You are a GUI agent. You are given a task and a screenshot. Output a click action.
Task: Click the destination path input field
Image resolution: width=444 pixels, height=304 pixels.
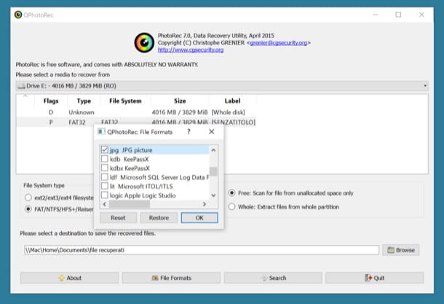202,250
